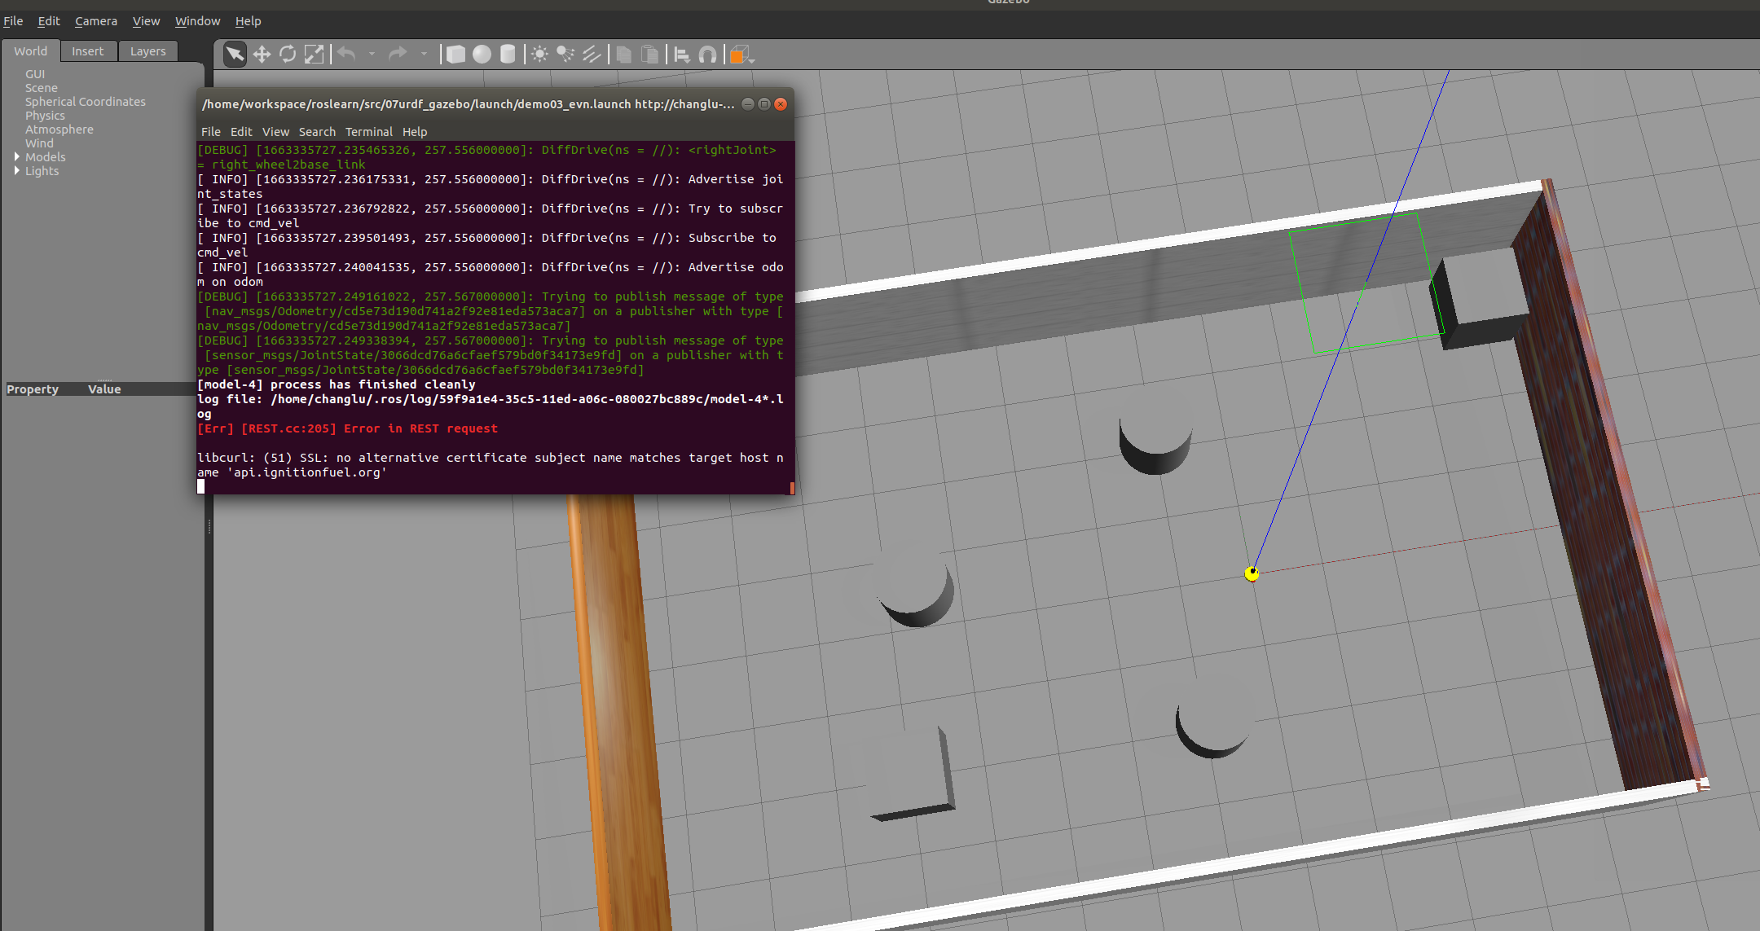Image resolution: width=1760 pixels, height=931 pixels.
Task: Click the copy icon in toolbar
Action: click(x=624, y=55)
